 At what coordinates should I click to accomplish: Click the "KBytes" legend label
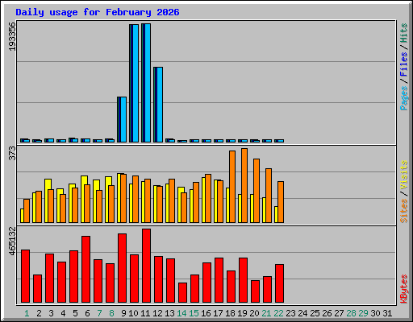coord(404,289)
